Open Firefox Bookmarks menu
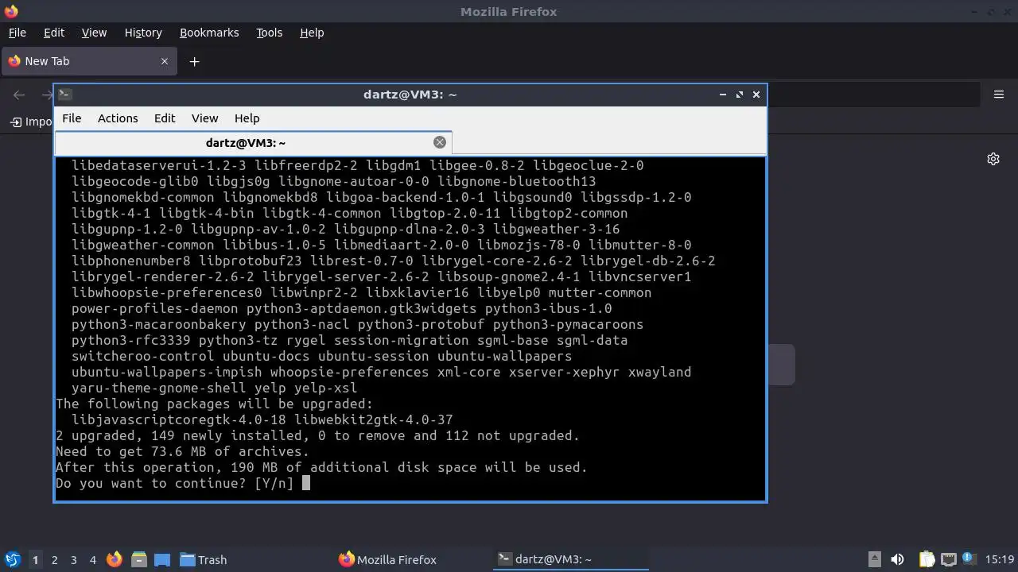The width and height of the screenshot is (1018, 572). click(x=209, y=33)
